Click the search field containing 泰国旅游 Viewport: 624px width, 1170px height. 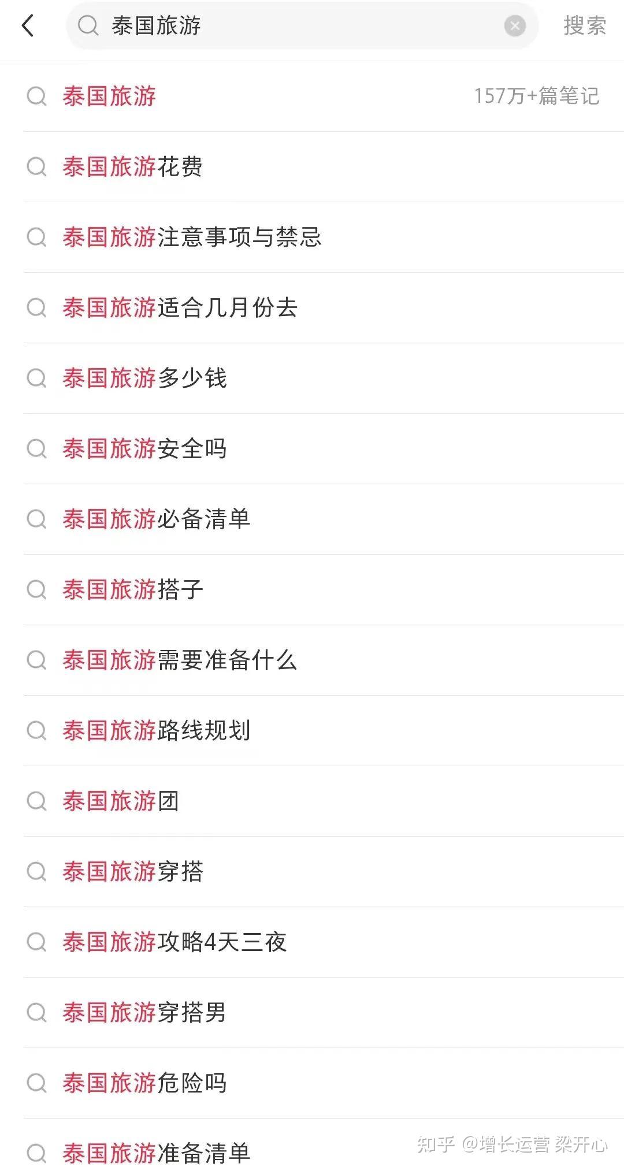point(300,26)
